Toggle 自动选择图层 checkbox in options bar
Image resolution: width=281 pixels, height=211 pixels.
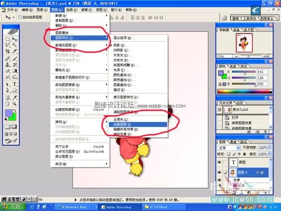20,17
